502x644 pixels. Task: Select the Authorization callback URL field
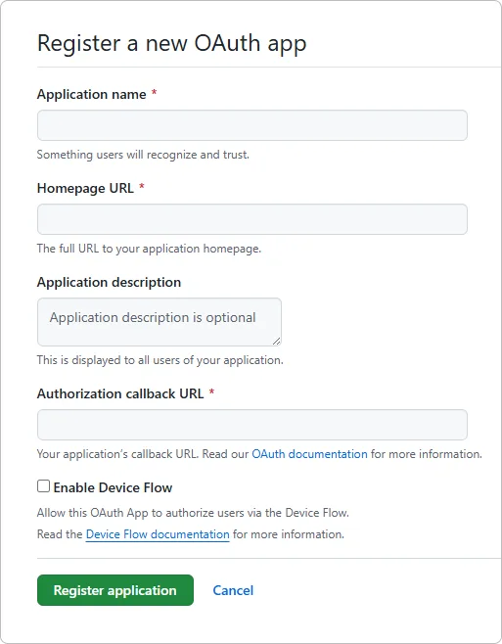pos(252,425)
